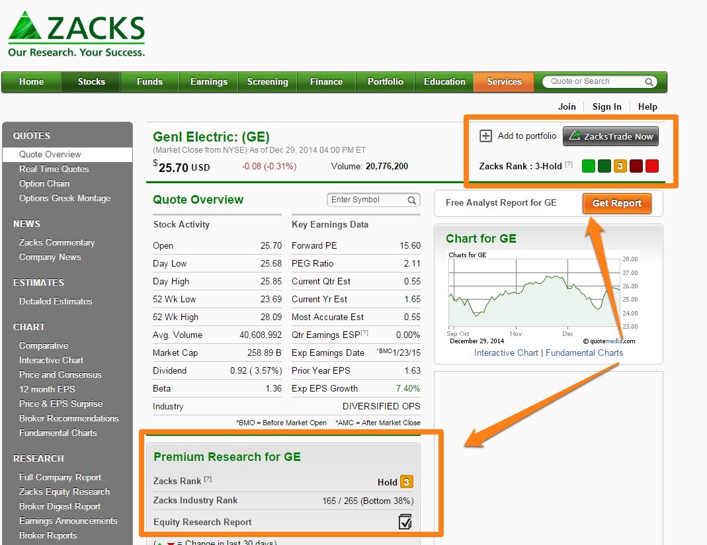
Task: Click the ZacksTrade Now button
Action: pos(610,136)
